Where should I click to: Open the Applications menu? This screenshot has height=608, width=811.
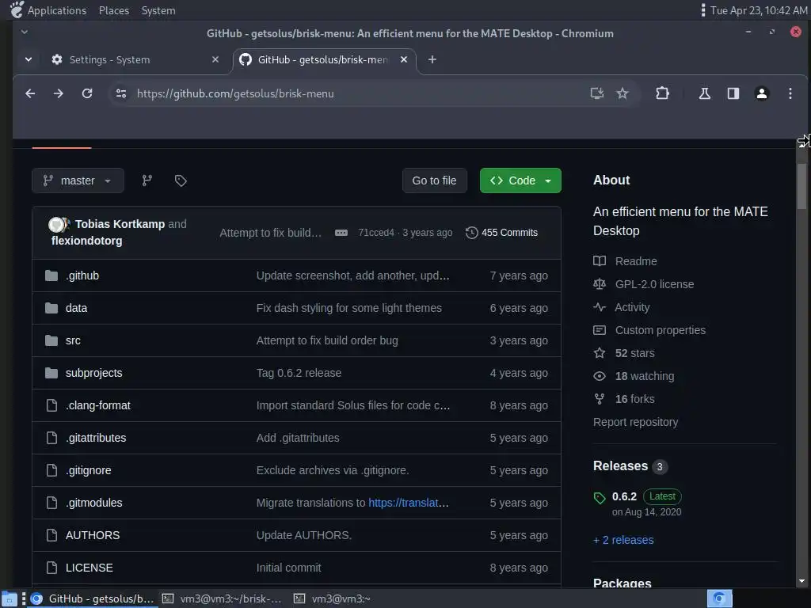coord(57,10)
